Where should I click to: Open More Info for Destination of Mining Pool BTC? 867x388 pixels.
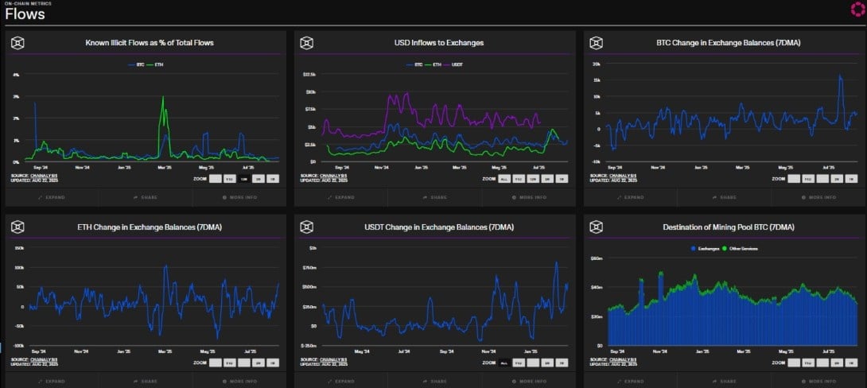coord(819,382)
